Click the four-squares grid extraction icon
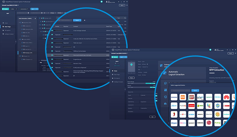 tap(165, 90)
